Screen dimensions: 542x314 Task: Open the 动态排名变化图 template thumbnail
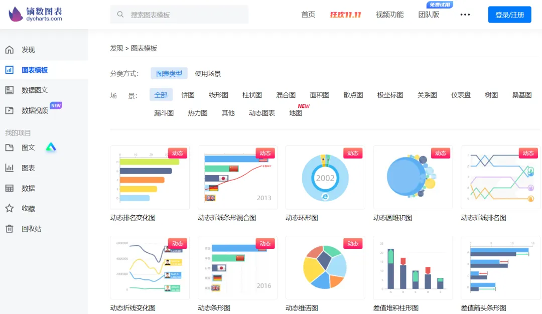pos(150,177)
